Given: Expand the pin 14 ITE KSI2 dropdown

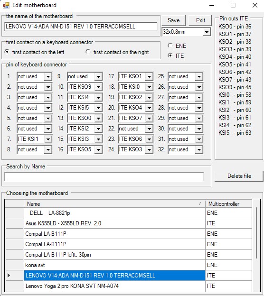Looking at the screenshot, I should click(x=98, y=129).
